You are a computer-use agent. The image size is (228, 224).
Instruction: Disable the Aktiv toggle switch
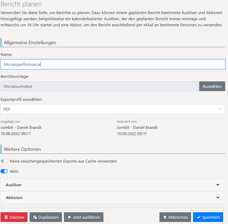coord(4,171)
